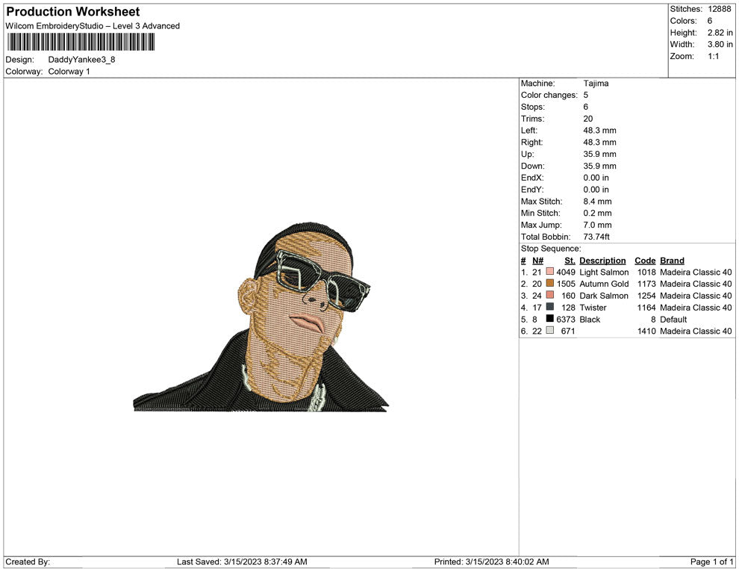Screen dimensions: 739x569
Task: Click the Up value '35.9 mm'
Action: tap(599, 154)
